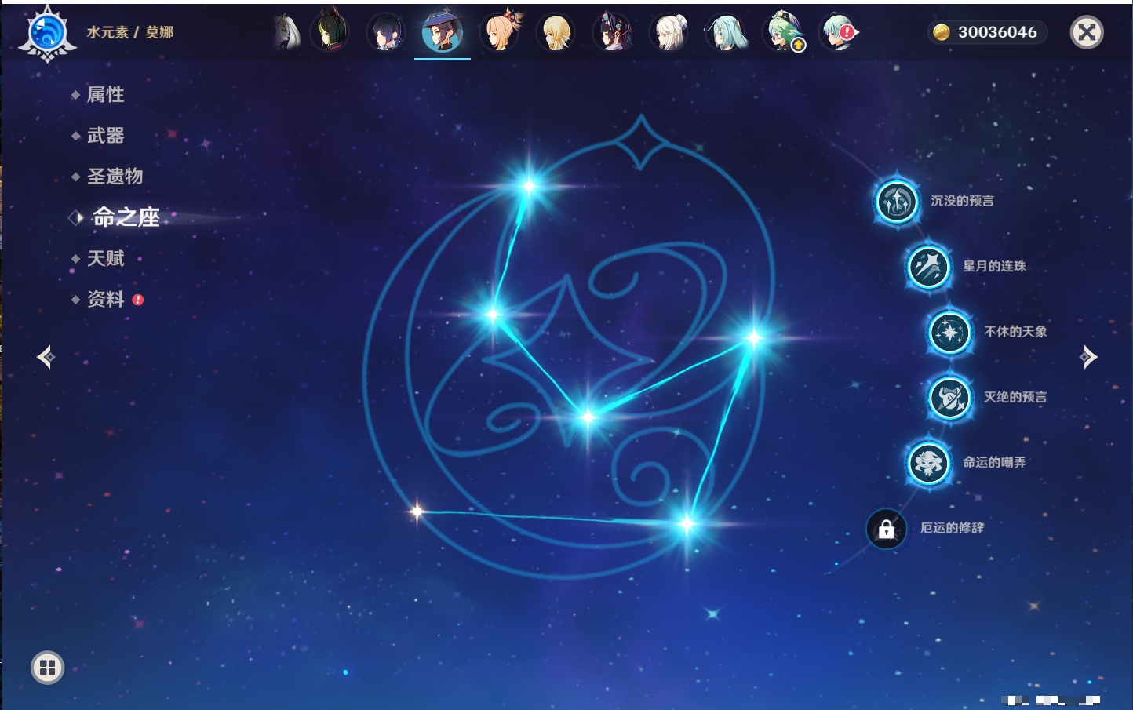This screenshot has height=710, width=1133.
Task: Select the dark purple short-haired character portrait
Action: tap(386, 32)
